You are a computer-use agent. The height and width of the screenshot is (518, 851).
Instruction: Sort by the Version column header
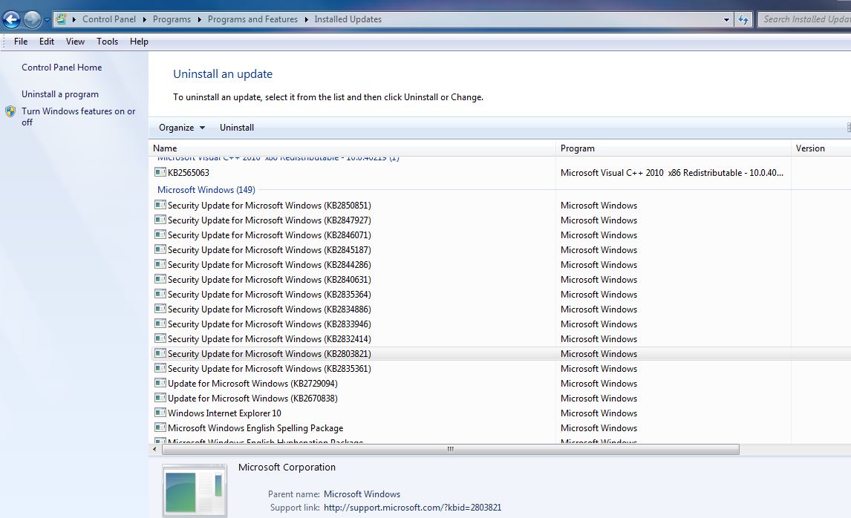tap(821, 148)
